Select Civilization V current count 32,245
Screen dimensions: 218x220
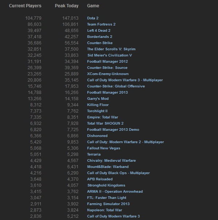(35, 55)
